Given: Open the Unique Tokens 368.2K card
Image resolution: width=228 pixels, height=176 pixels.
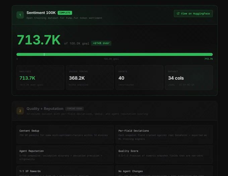Looking at the screenshot, I should (x=90, y=78).
